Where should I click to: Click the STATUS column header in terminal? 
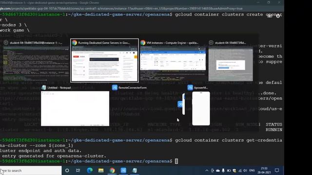tap(274, 124)
